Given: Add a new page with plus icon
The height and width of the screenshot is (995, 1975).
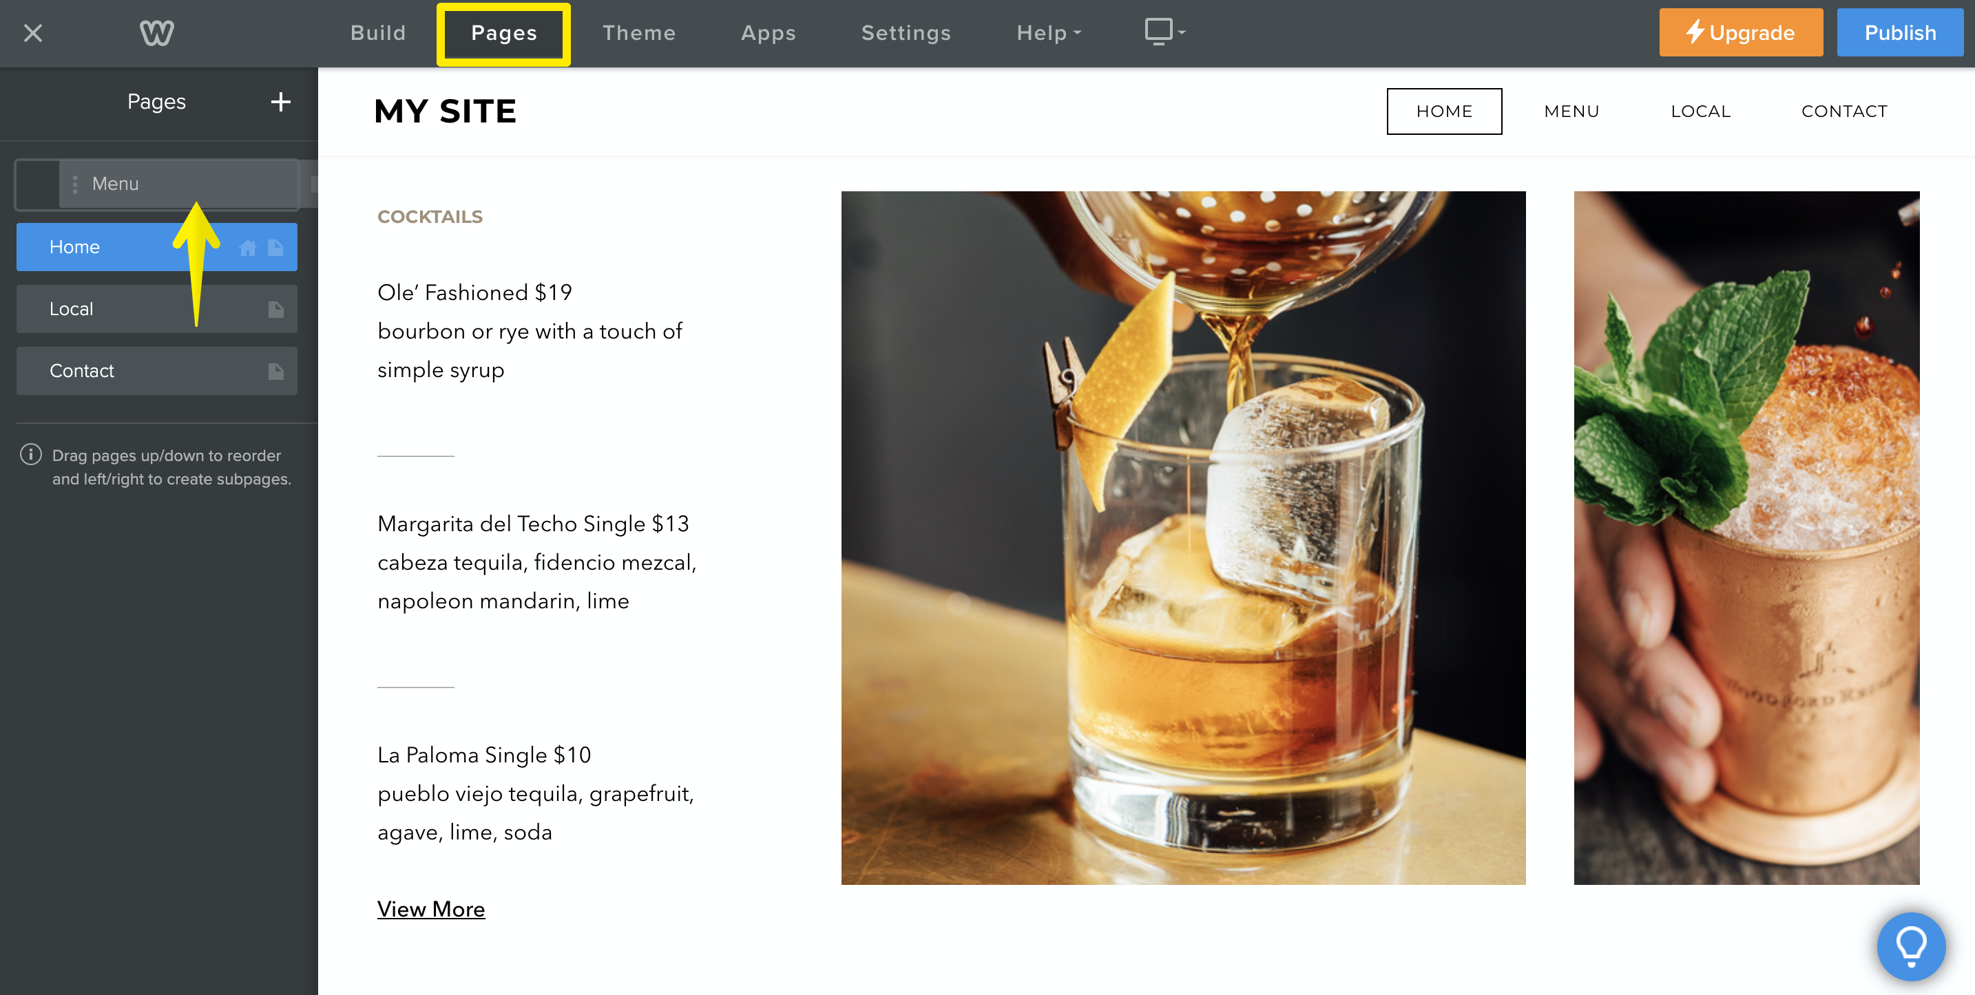Looking at the screenshot, I should (x=280, y=102).
